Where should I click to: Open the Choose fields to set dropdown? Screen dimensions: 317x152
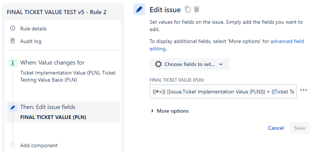click(189, 64)
